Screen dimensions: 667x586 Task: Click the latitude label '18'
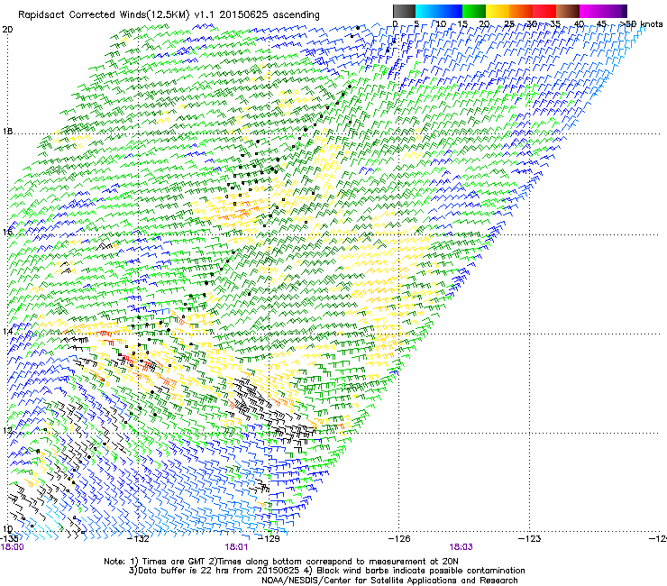pyautogui.click(x=7, y=131)
